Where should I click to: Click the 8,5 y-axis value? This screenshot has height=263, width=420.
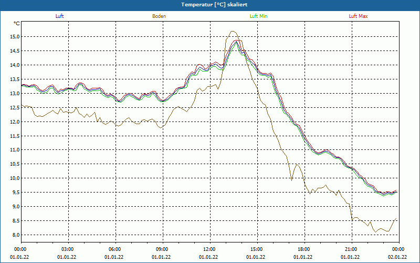click(16, 221)
